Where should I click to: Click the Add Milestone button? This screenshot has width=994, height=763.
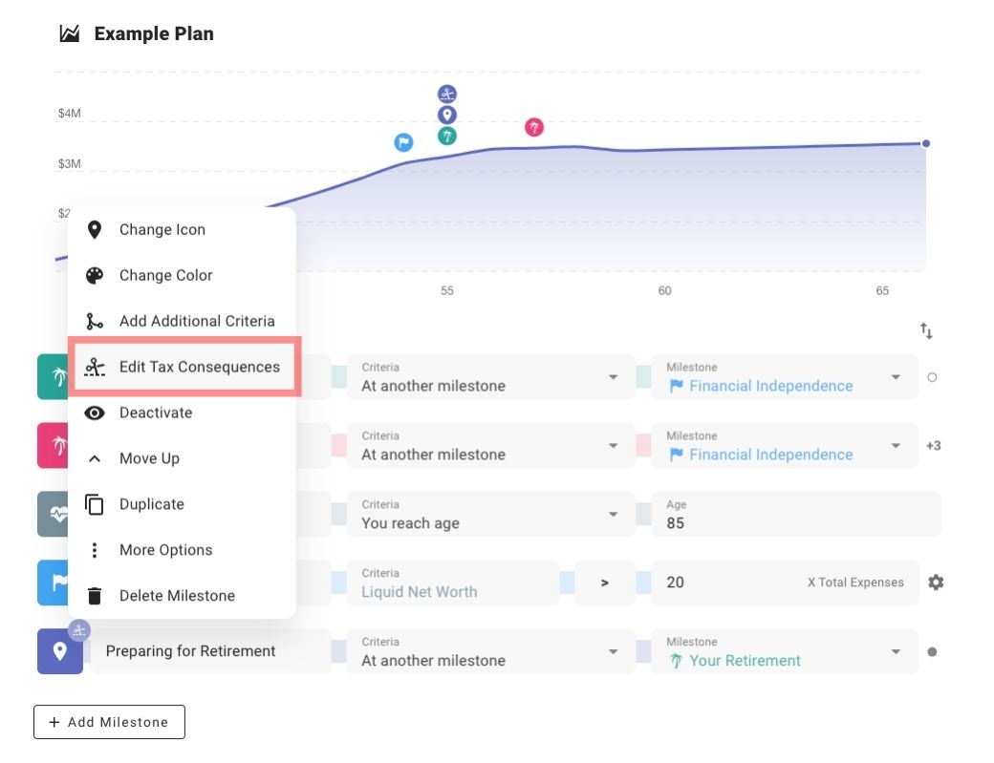coord(109,722)
